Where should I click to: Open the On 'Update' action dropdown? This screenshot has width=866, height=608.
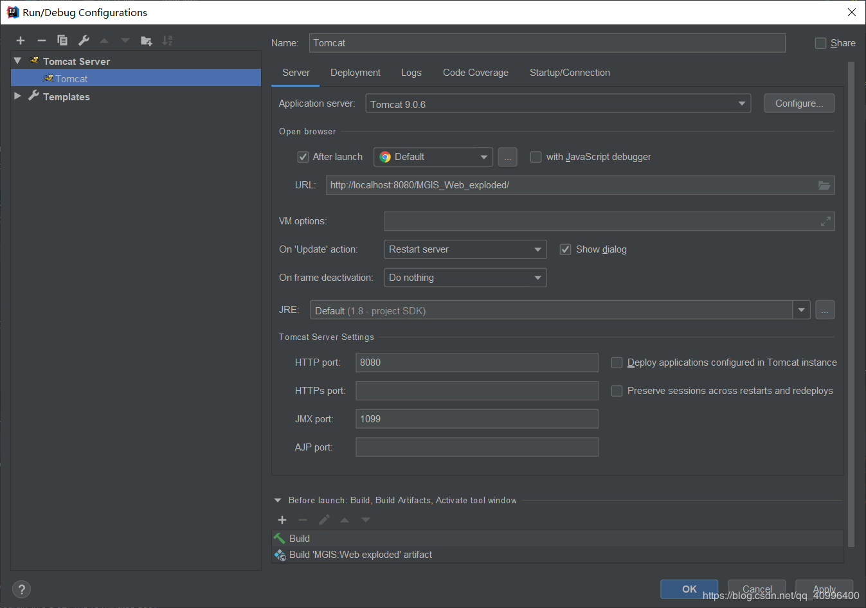click(465, 249)
